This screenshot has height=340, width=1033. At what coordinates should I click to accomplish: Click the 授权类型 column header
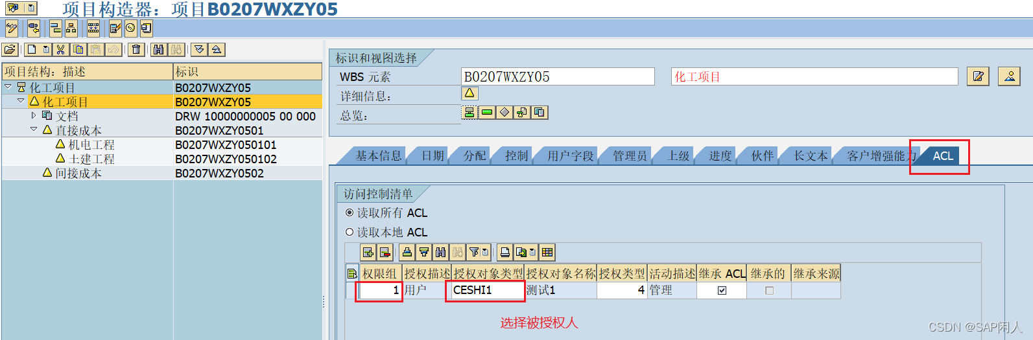click(x=622, y=273)
